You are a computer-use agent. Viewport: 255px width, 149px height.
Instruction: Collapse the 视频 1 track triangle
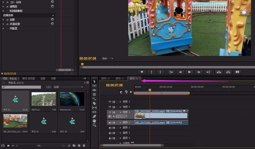(120, 112)
